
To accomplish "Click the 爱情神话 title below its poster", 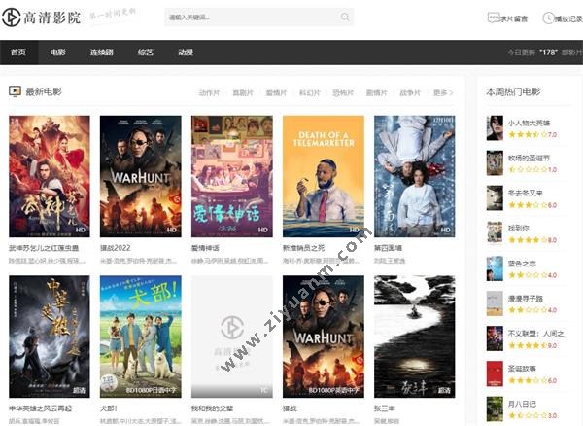I will point(205,248).
